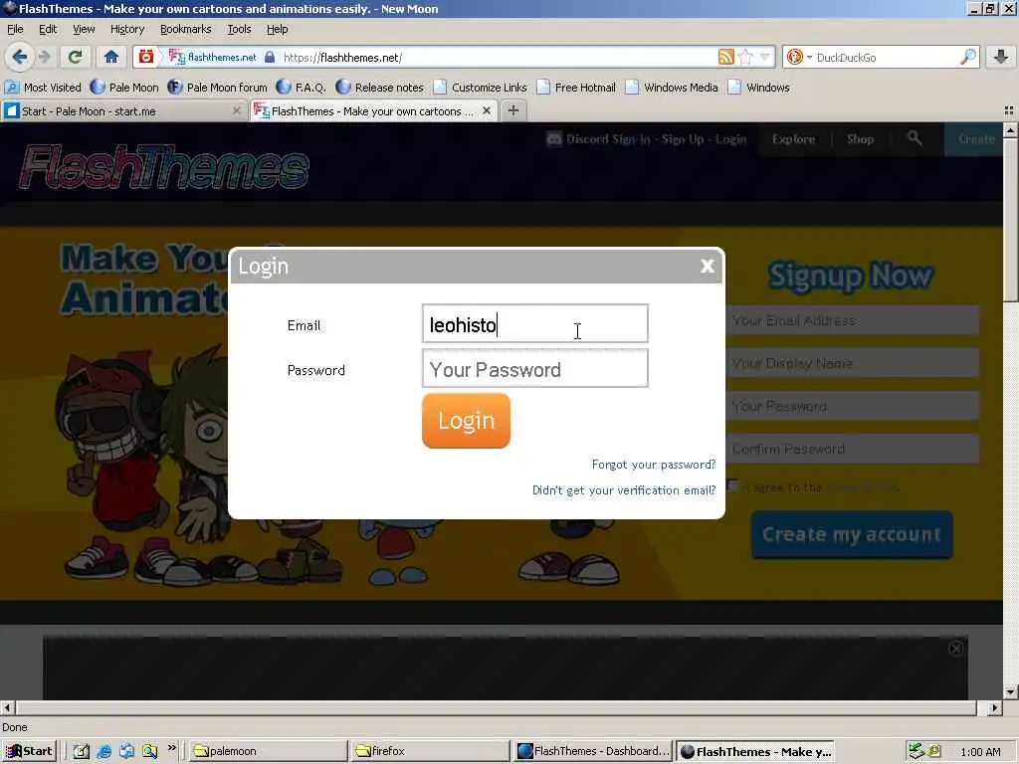1019x764 pixels.
Task: Open the downloads arrow button
Action: pos(1001,57)
